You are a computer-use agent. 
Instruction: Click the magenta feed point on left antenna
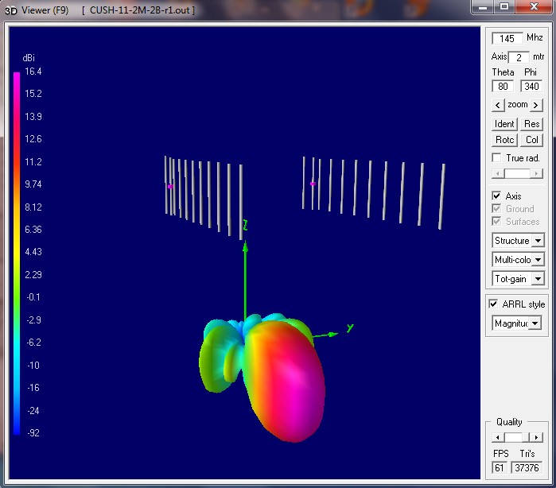pyautogui.click(x=170, y=187)
